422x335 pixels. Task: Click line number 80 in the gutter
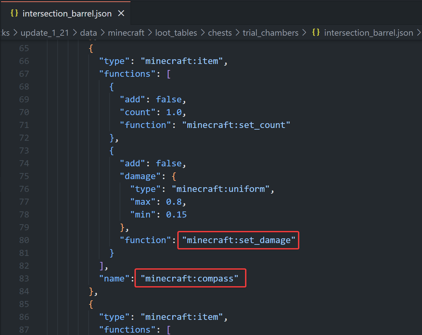coord(24,240)
